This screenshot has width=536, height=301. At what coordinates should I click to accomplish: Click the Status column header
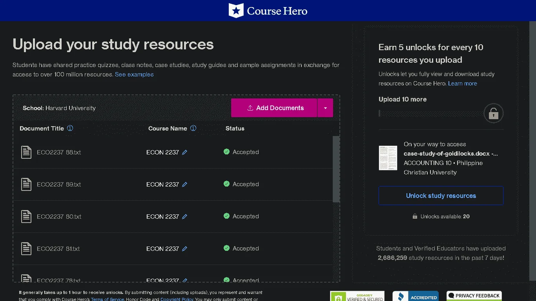coord(235,129)
